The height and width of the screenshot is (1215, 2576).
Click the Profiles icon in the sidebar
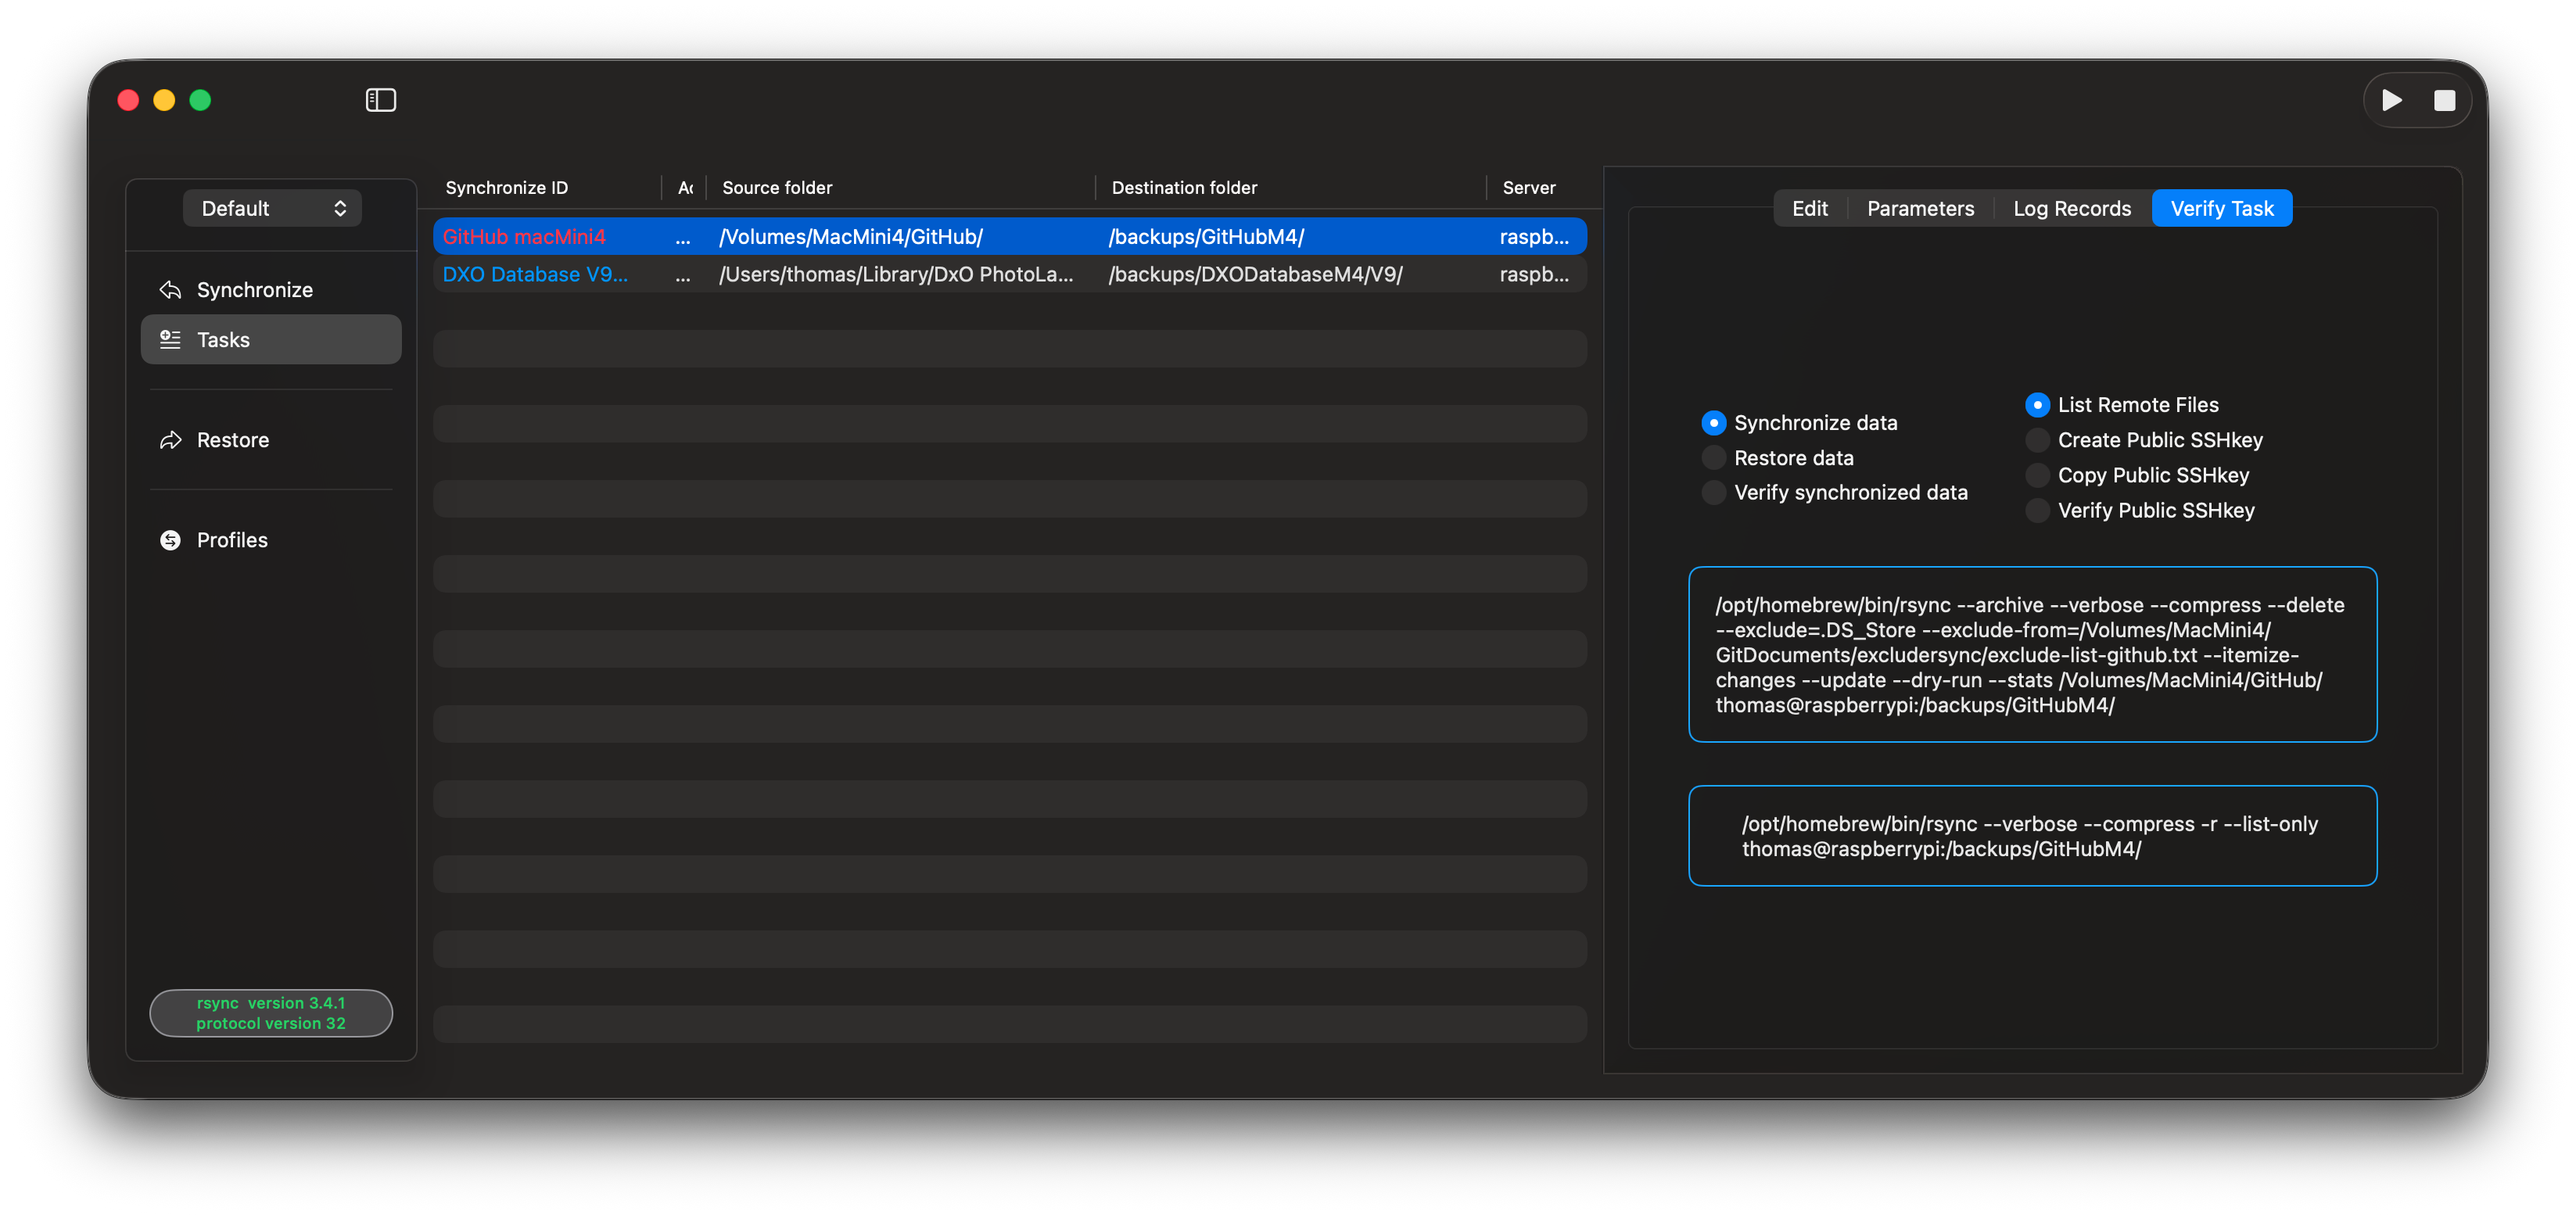[x=171, y=540]
